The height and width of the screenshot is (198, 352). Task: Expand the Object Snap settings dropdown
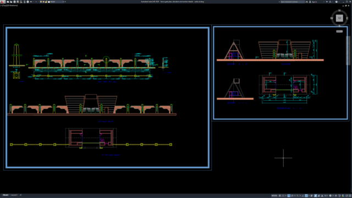[309, 196]
